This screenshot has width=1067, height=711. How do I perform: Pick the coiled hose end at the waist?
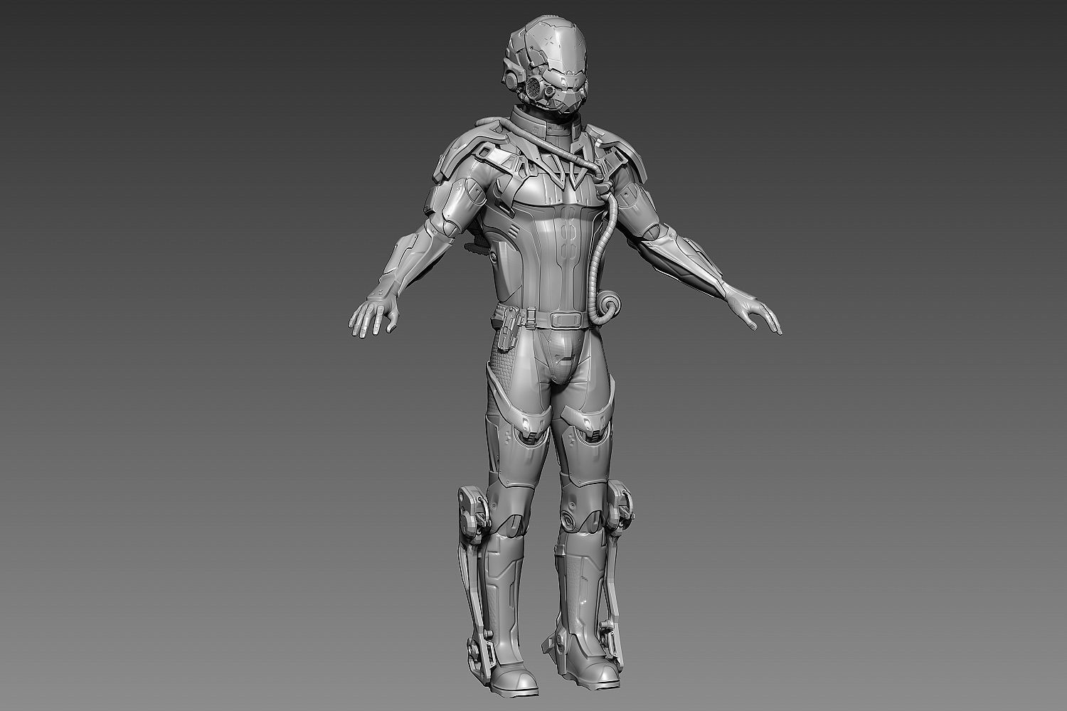tap(610, 307)
